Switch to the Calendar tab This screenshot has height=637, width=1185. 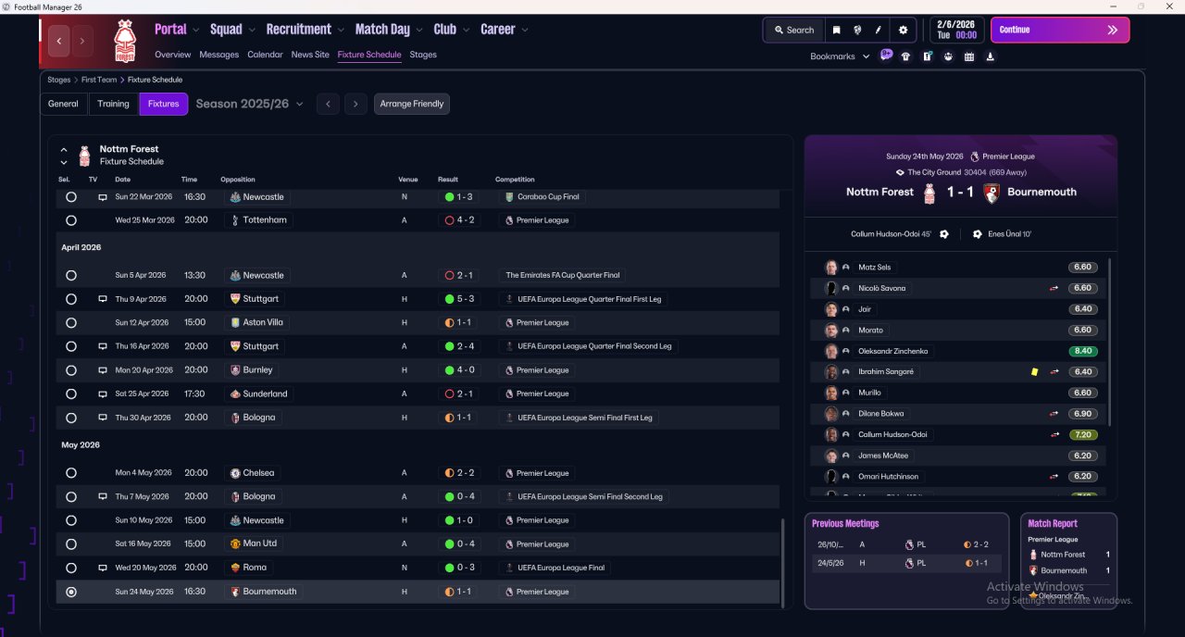tap(265, 55)
